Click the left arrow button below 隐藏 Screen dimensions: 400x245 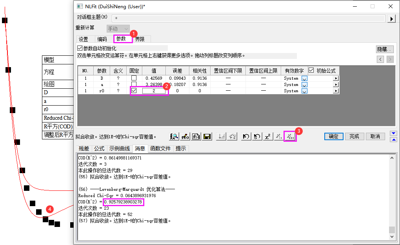(x=380, y=59)
